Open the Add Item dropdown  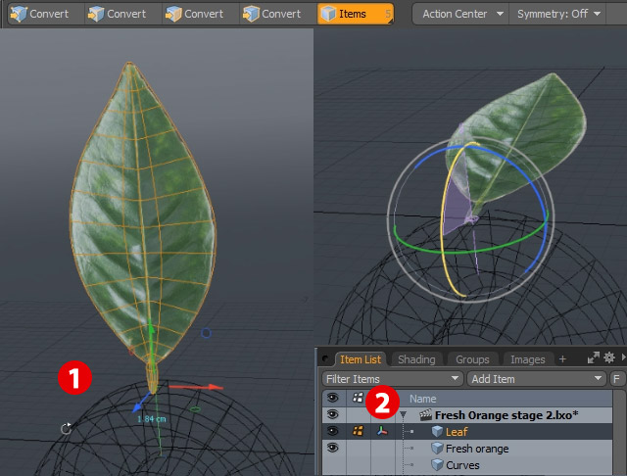pos(536,378)
